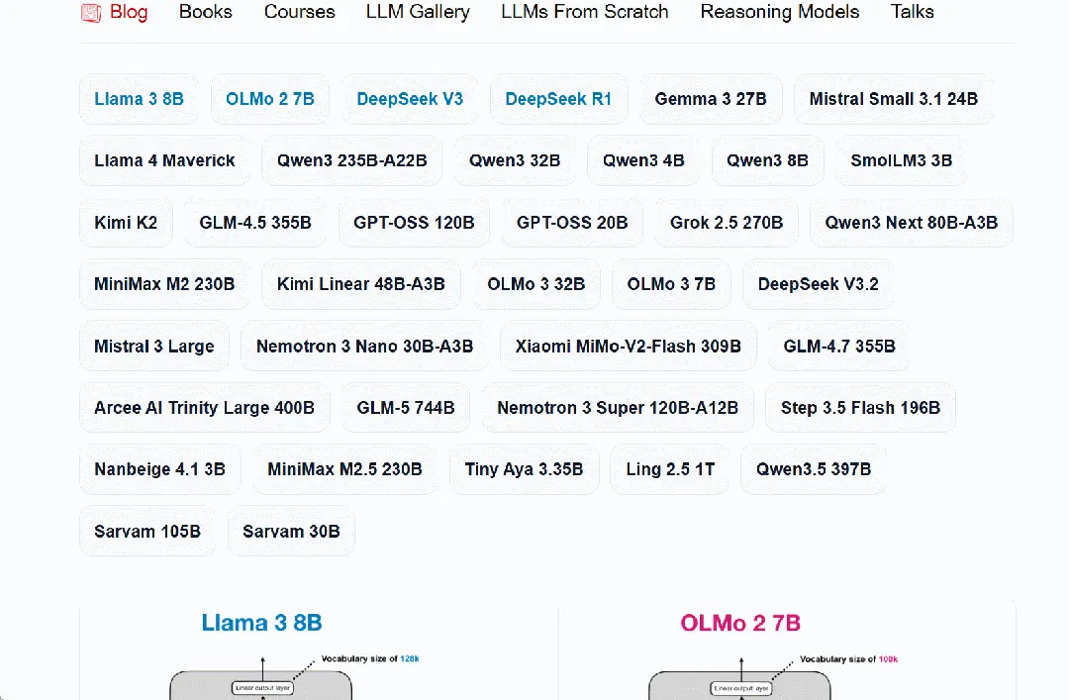Select Qwen3 235B-A22B
The width and height of the screenshot is (1069, 700).
(x=351, y=160)
